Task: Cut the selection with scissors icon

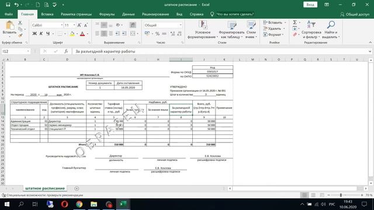Action: pyautogui.click(x=20, y=23)
